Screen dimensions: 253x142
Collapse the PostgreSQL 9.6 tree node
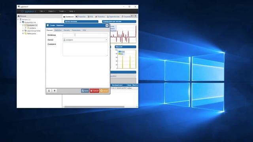pos(21,22)
